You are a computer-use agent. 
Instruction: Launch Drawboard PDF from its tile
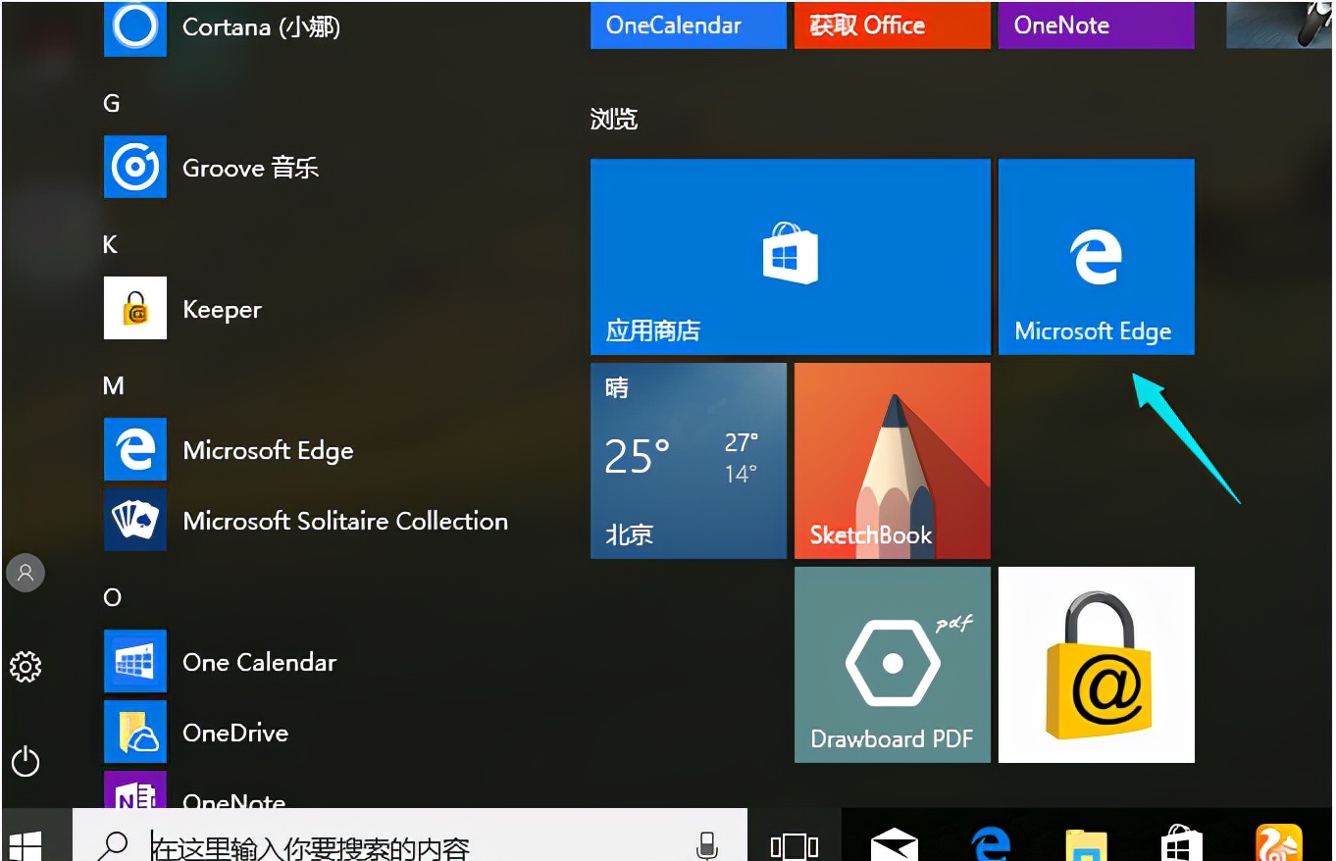pos(891,665)
